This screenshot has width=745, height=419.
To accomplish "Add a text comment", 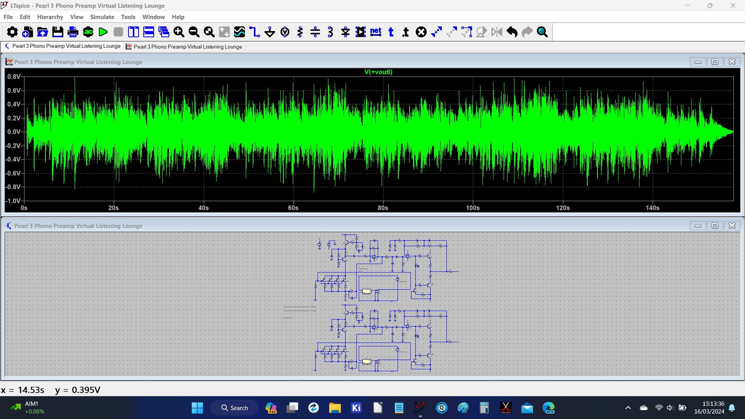I will tap(391, 32).
